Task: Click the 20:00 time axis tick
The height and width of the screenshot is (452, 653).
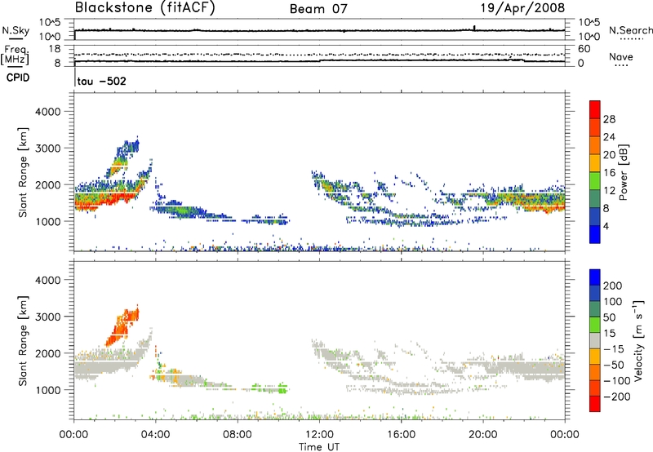Action: (x=483, y=435)
